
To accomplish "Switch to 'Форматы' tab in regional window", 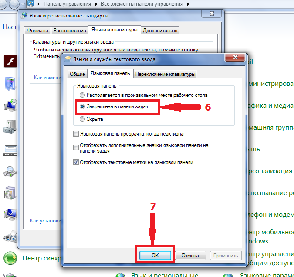I will click(x=37, y=31).
